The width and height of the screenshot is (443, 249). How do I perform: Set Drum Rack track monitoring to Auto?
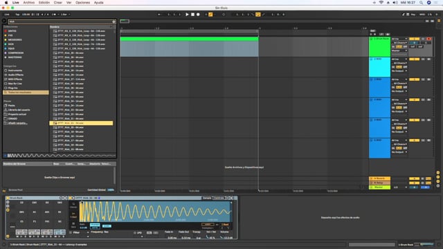(399, 47)
